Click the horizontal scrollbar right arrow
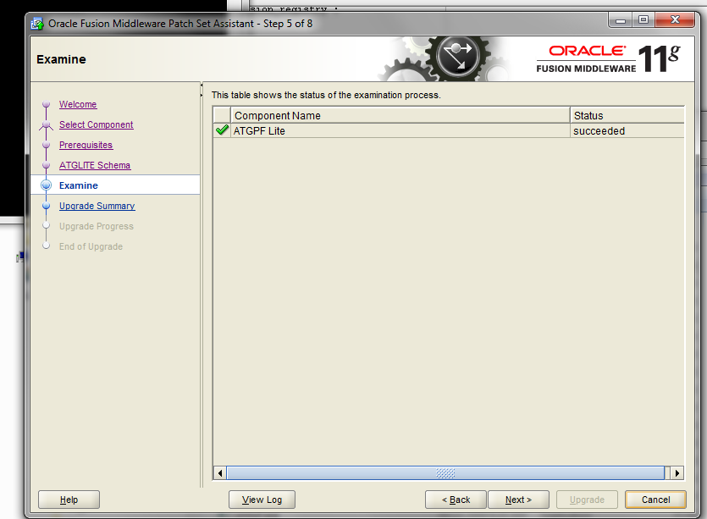 coord(677,473)
